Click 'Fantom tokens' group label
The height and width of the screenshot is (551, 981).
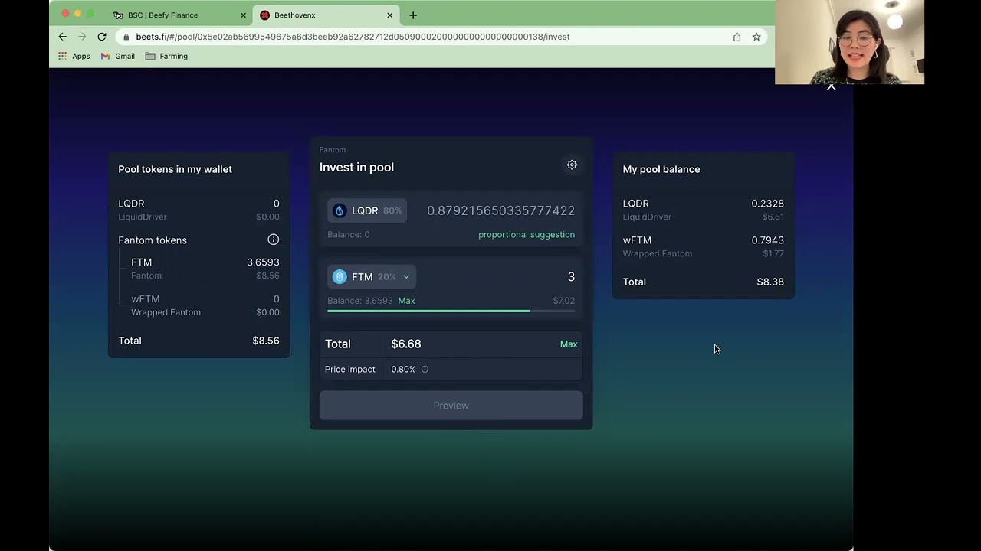point(153,240)
